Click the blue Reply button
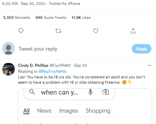Viewport: 156px width, 124px height. (x=141, y=49)
